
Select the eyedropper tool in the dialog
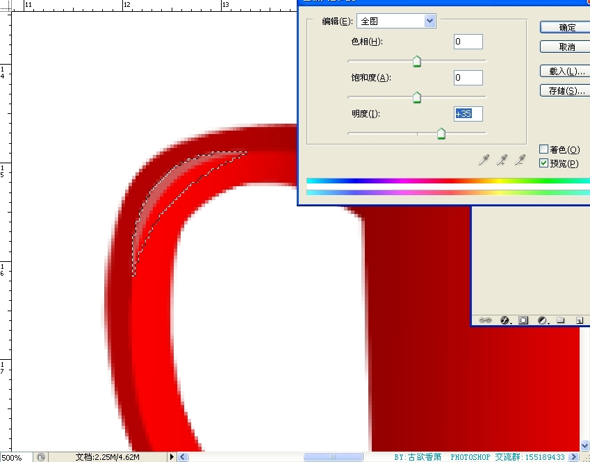484,160
